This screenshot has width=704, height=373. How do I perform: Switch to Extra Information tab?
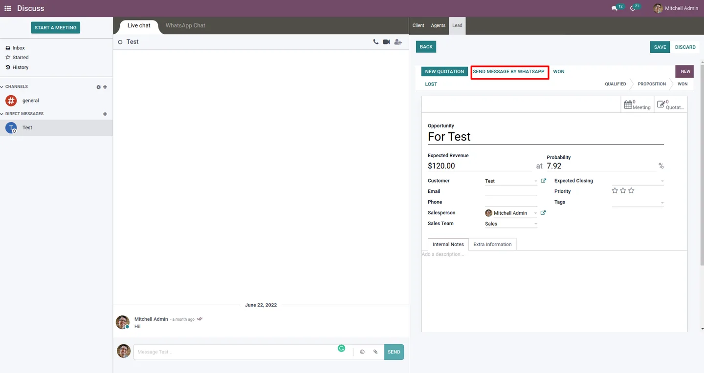492,245
